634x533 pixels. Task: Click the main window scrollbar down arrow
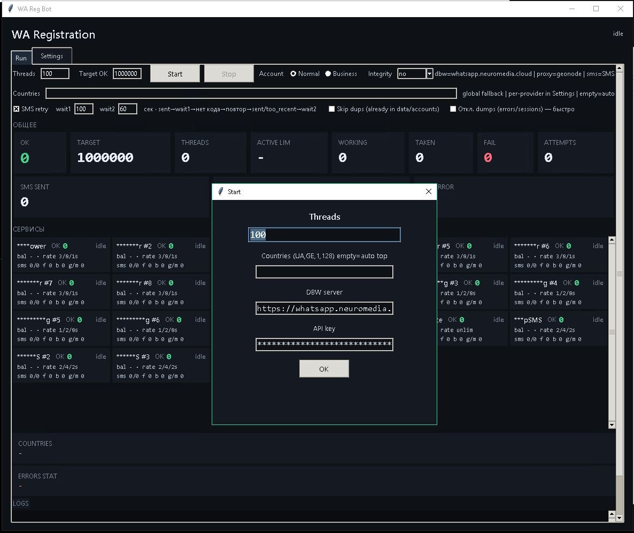619,517
